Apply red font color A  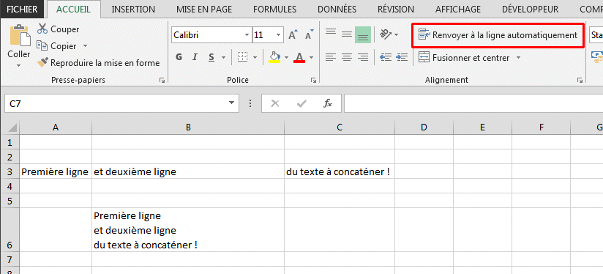pos(299,58)
